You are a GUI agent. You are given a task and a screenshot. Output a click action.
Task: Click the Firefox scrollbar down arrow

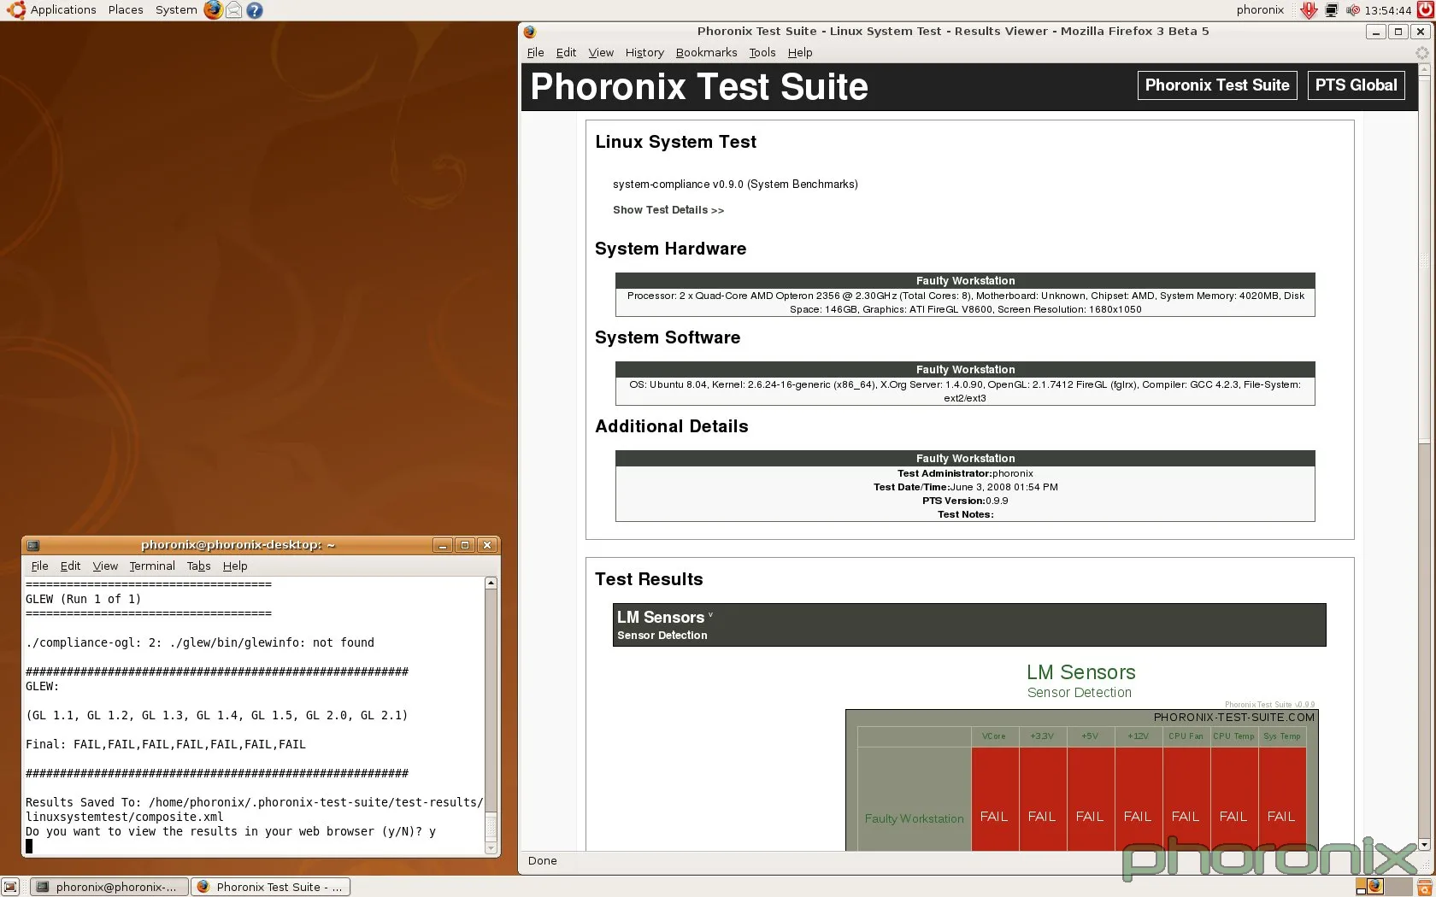[1424, 845]
